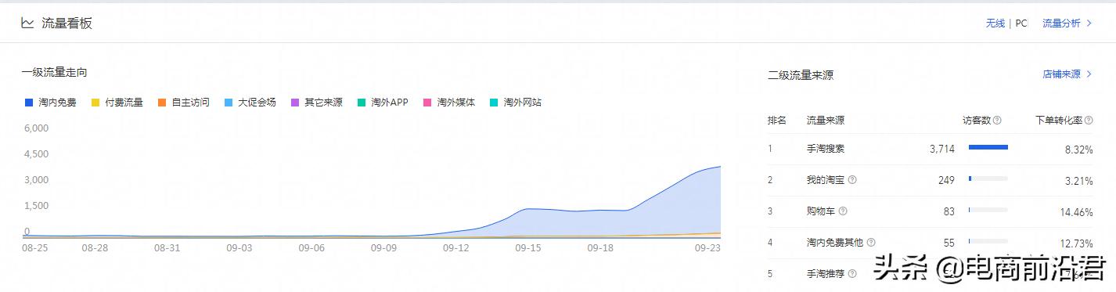Click help icon beside 我的淘宝
This screenshot has height=292, width=1116.
[852, 180]
